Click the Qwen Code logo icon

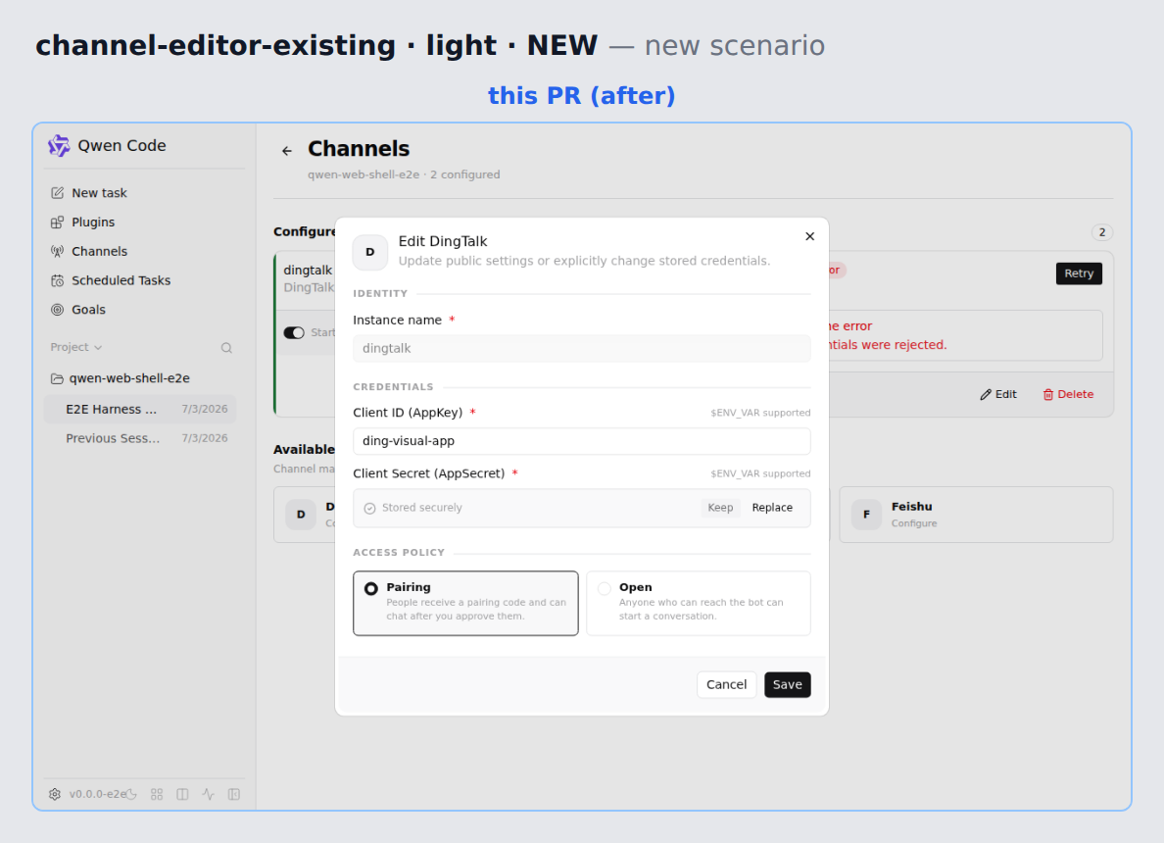point(59,146)
